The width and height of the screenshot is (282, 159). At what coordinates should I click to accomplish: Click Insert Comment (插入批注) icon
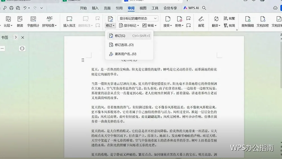69,19
